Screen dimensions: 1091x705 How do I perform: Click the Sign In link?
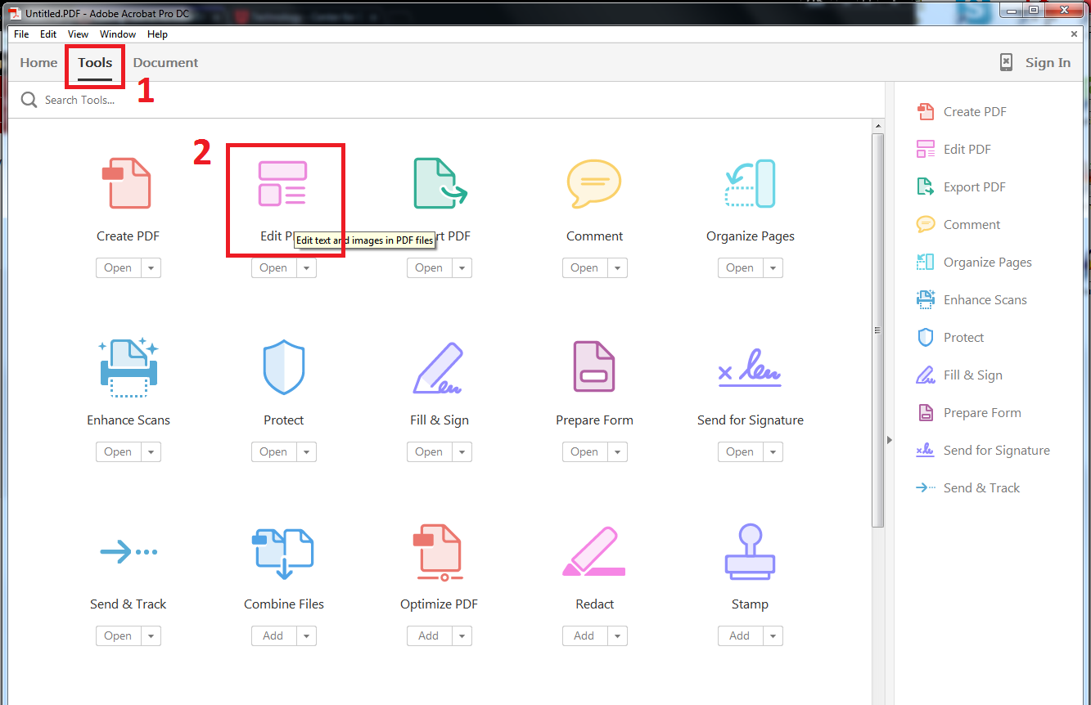coord(1048,63)
